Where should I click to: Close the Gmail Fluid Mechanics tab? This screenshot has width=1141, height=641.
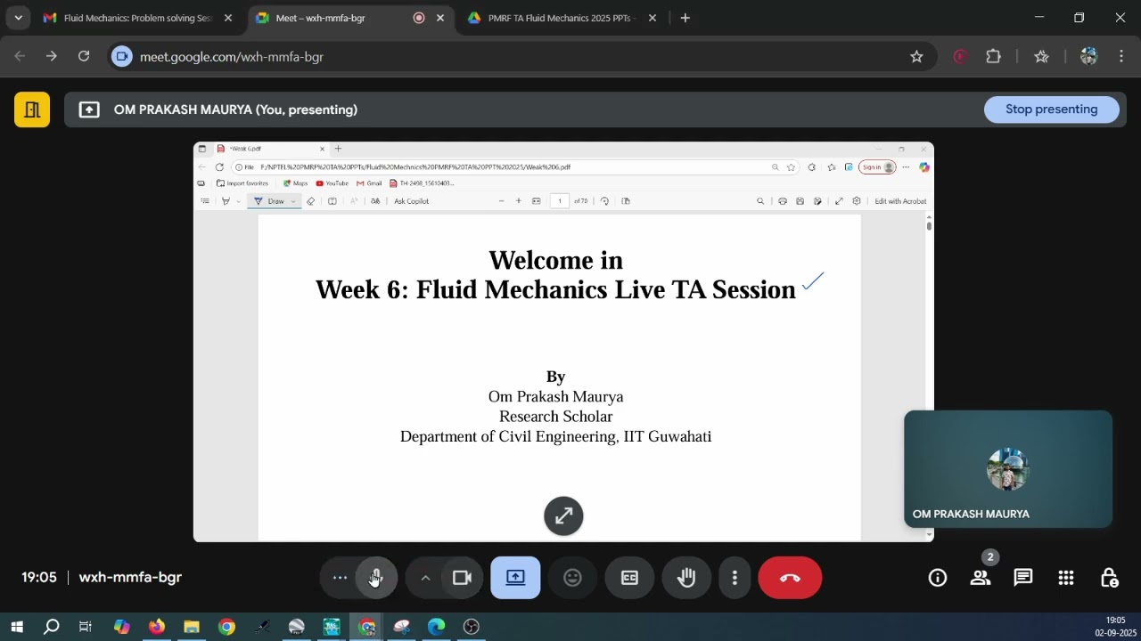click(x=228, y=18)
